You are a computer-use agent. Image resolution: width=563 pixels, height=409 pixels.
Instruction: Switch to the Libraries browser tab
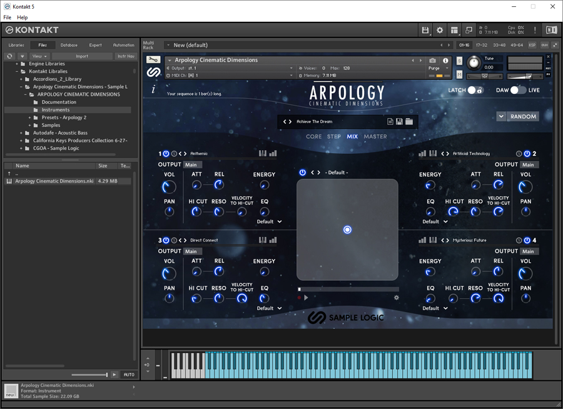[x=16, y=45]
